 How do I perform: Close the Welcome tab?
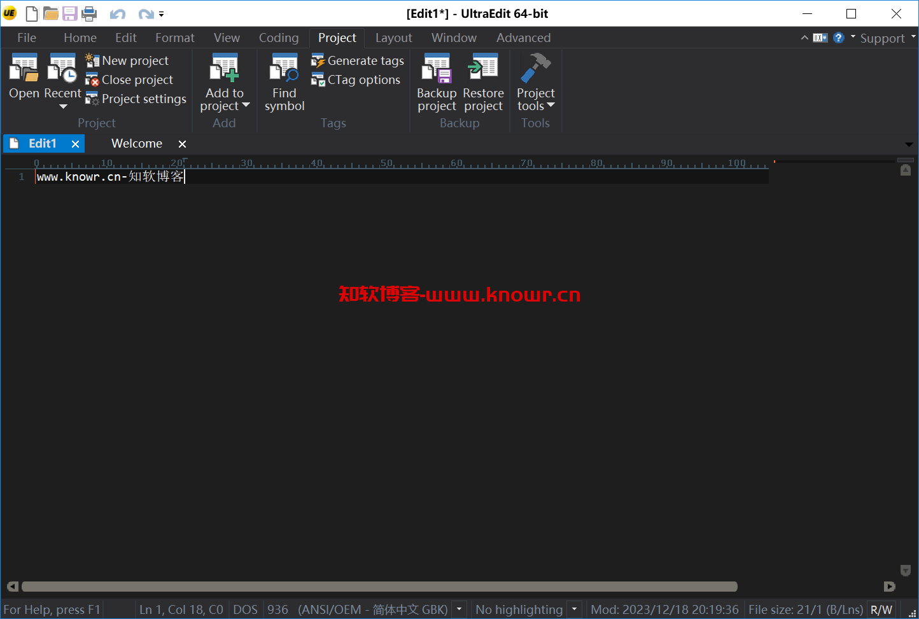point(182,144)
